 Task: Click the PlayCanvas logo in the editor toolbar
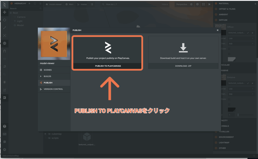click(5, 5)
